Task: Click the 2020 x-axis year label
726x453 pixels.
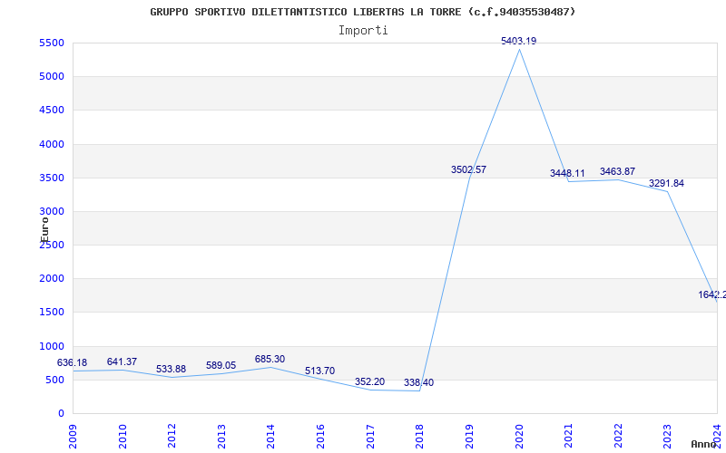Action: (x=518, y=436)
